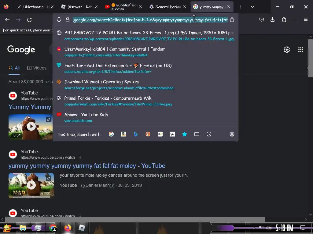The image size is (313, 234).
Task: Open Primal Forkie Computernewb Wiki suggestion
Action: 145,101
